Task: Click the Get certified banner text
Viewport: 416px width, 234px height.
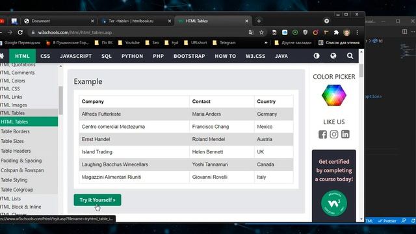Action: click(x=333, y=170)
